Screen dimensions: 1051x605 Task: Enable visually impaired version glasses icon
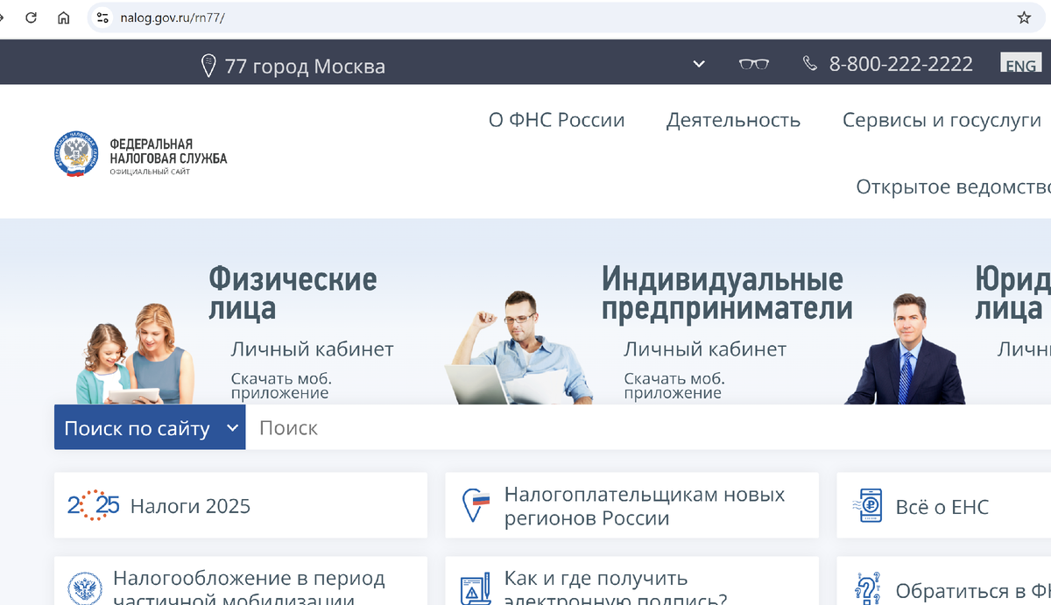click(x=754, y=64)
